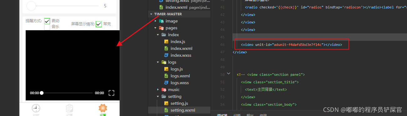Open the timer tab clock icon
Viewport: 407px width, 116px height.
coord(36,108)
